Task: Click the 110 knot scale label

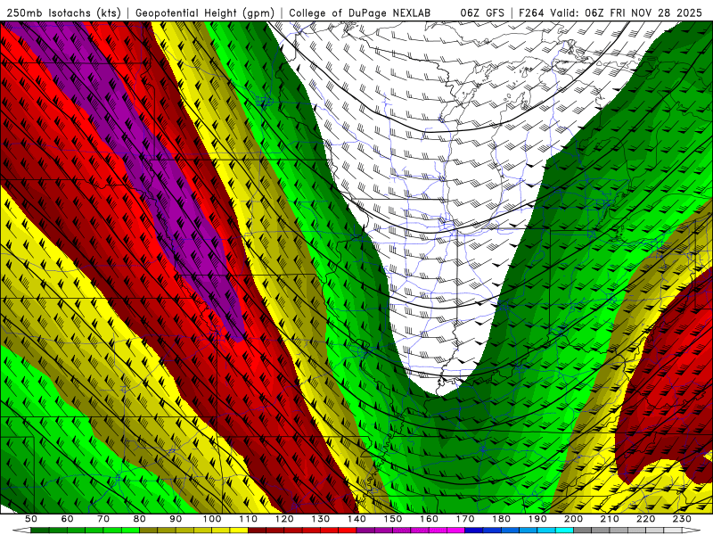Action: click(x=248, y=519)
